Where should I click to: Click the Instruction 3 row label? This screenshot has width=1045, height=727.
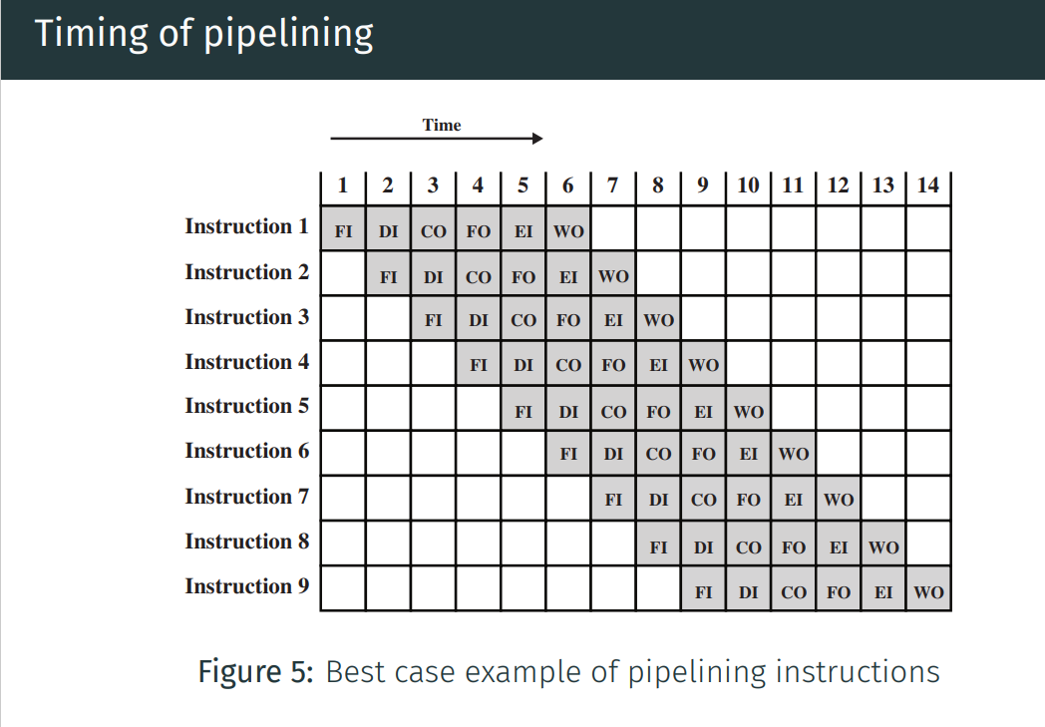(246, 317)
